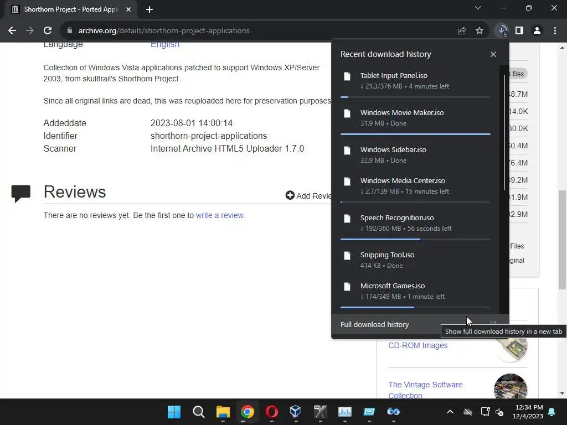
Task: Open the tab search dropdown
Action: coord(478,8)
